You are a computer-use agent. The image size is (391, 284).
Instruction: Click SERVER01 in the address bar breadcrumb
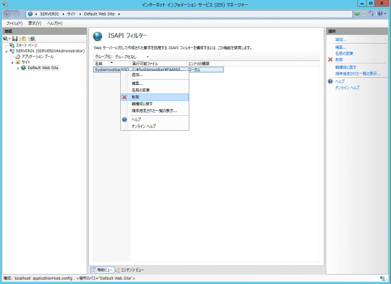pos(49,14)
